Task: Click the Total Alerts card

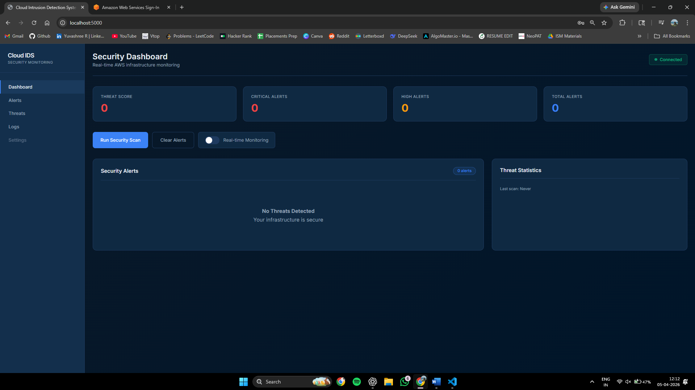Action: pyautogui.click(x=615, y=104)
